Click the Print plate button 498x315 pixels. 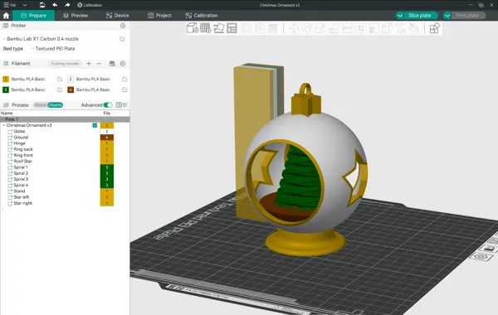tap(467, 16)
